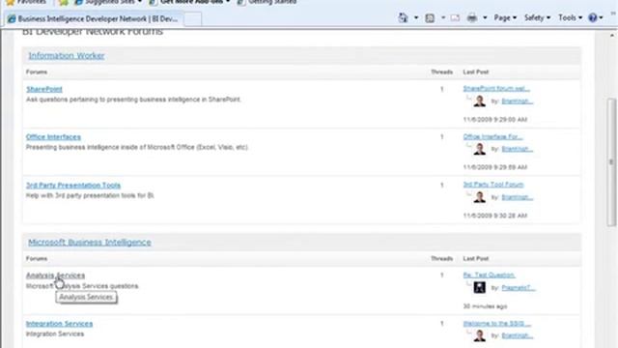The width and height of the screenshot is (618, 348).
Task: Open the SharePoint forum welcome last post
Action: 496,88
